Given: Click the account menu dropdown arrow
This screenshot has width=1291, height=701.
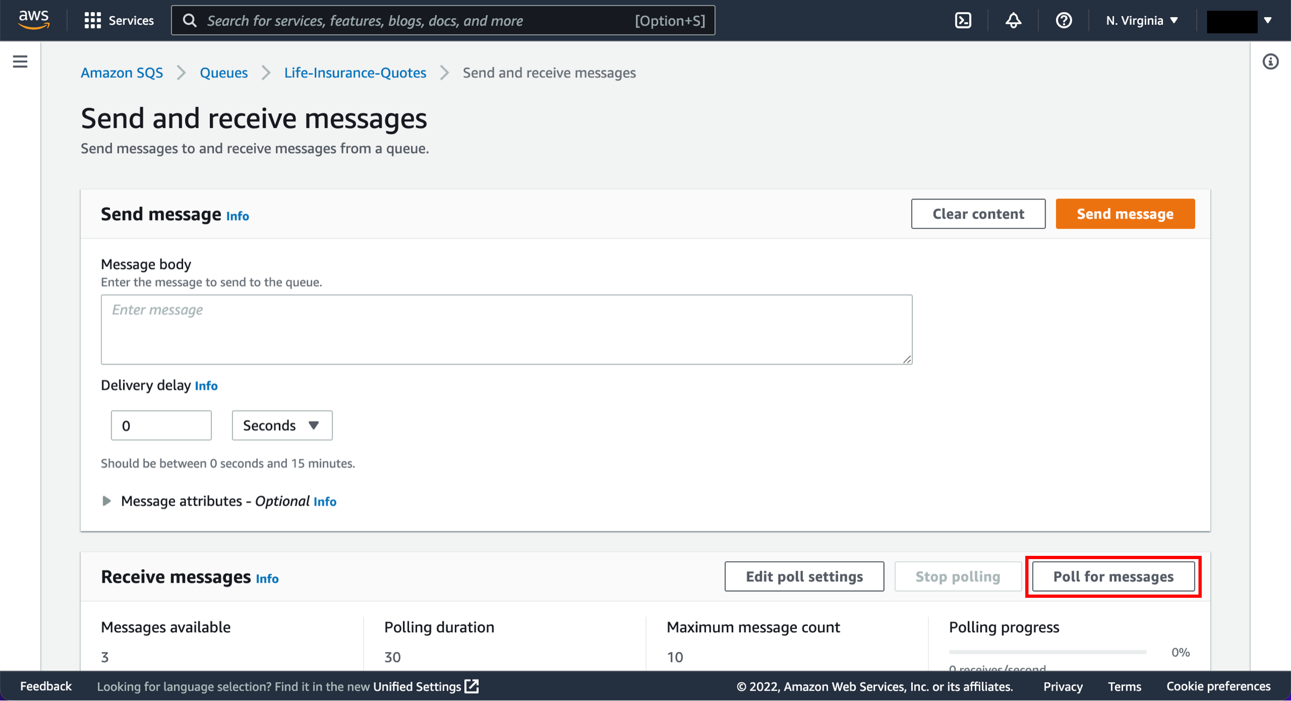Looking at the screenshot, I should pyautogui.click(x=1267, y=19).
